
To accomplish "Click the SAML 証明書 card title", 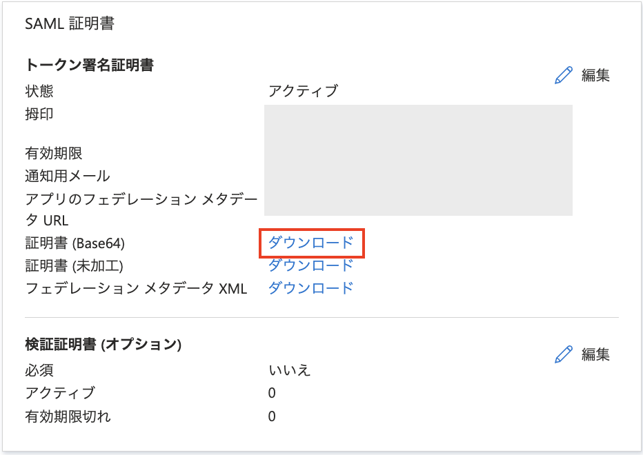I will (70, 23).
